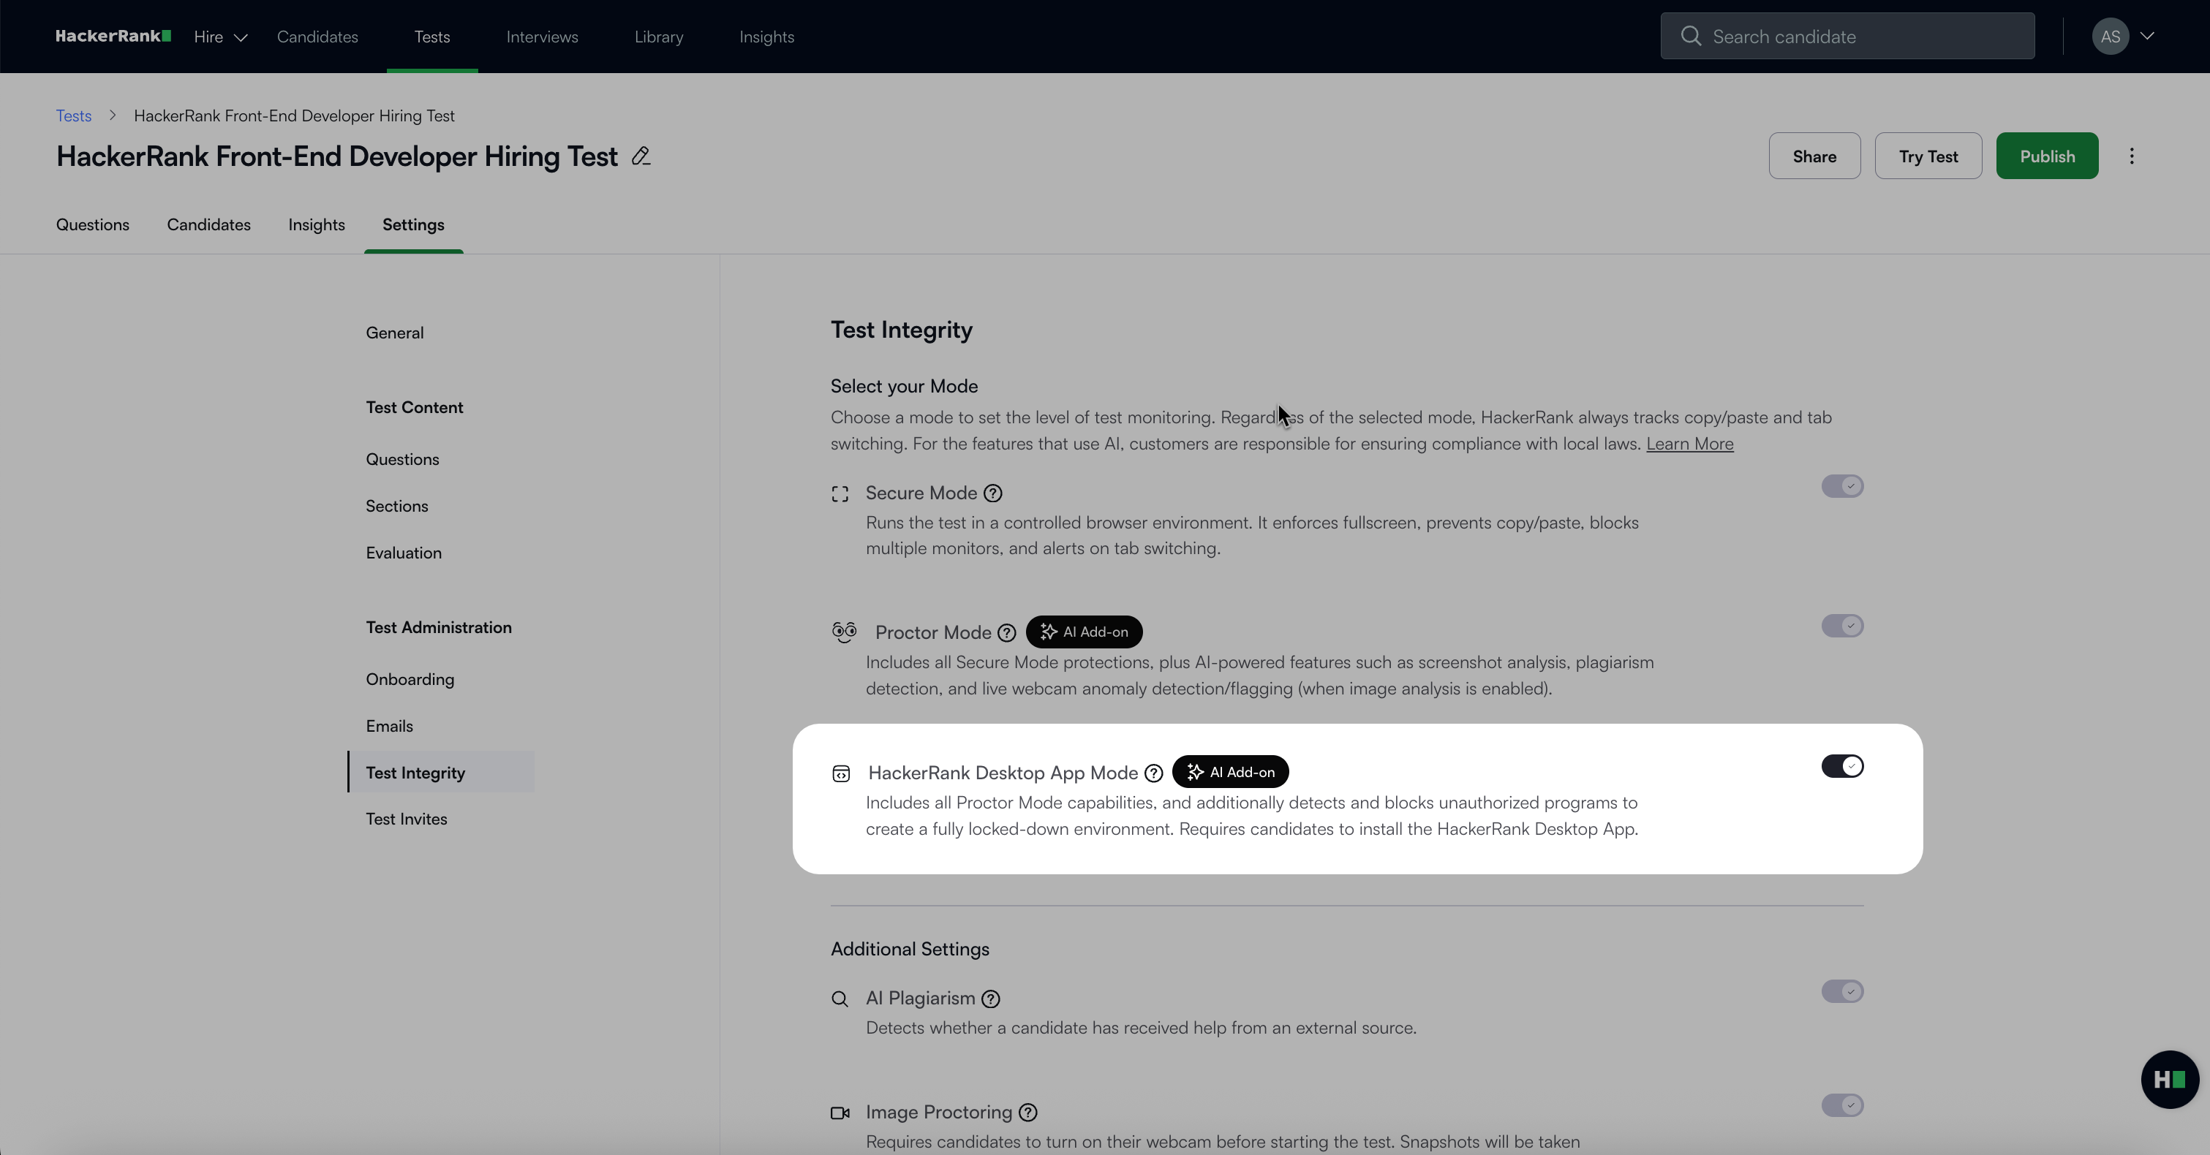Screen dimensions: 2210x1155
Task: Toggle the AI Plagiarism setting
Action: click(x=1842, y=991)
